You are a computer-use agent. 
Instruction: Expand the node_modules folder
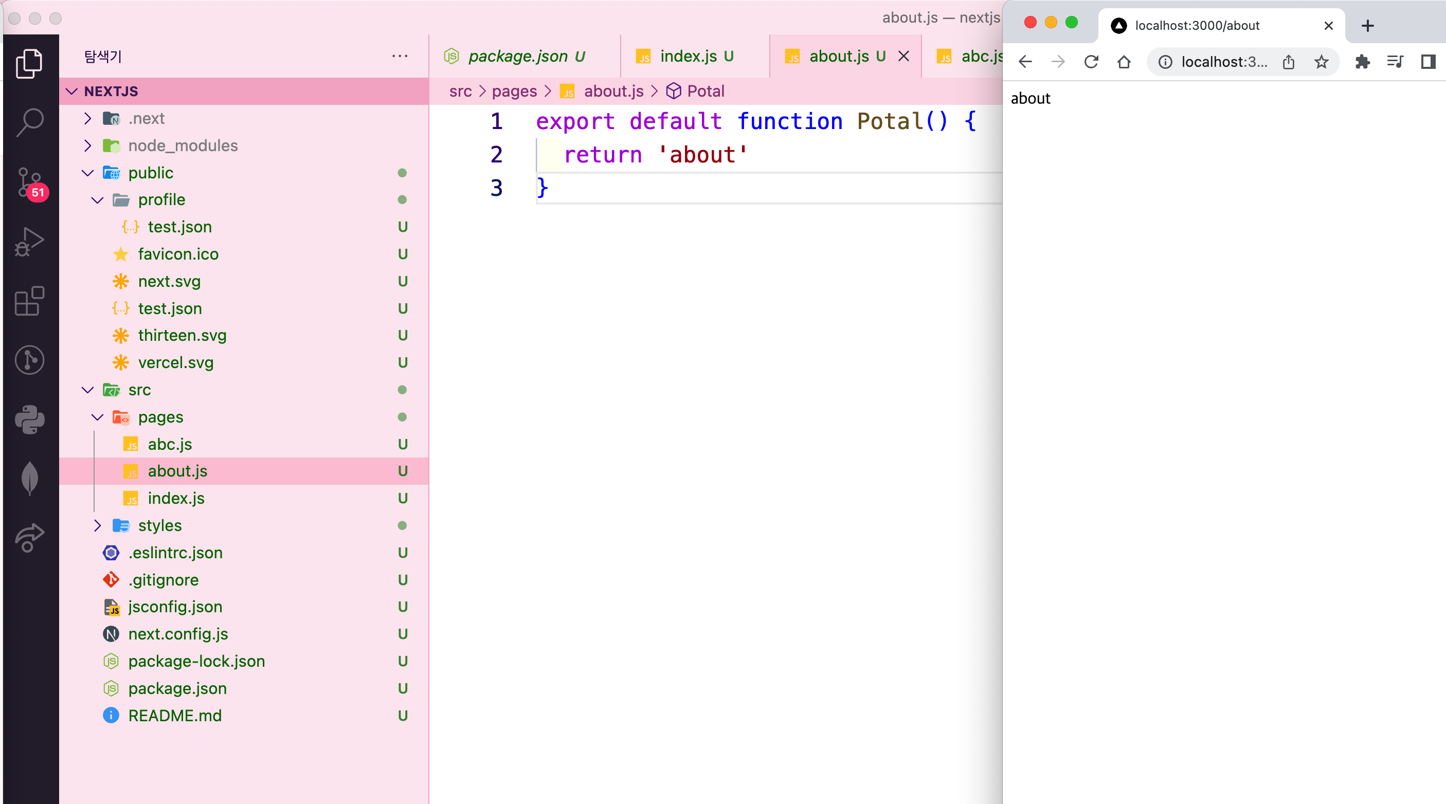(87, 146)
